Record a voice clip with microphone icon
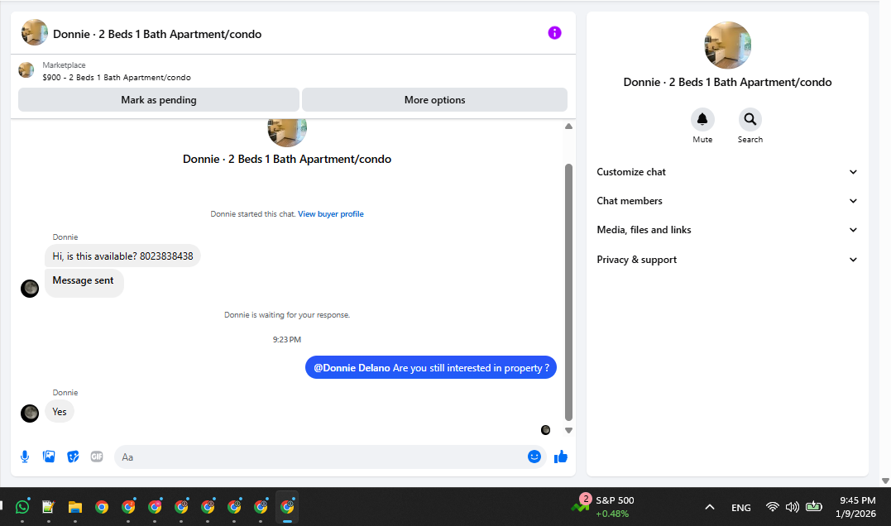This screenshot has height=526, width=891. tap(25, 457)
